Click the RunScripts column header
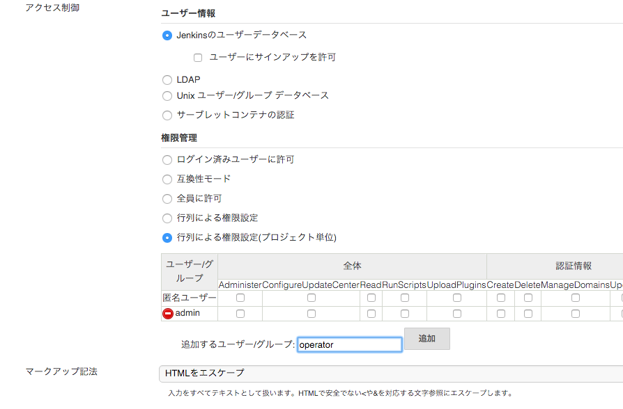The width and height of the screenshot is (623, 409). coord(404,284)
